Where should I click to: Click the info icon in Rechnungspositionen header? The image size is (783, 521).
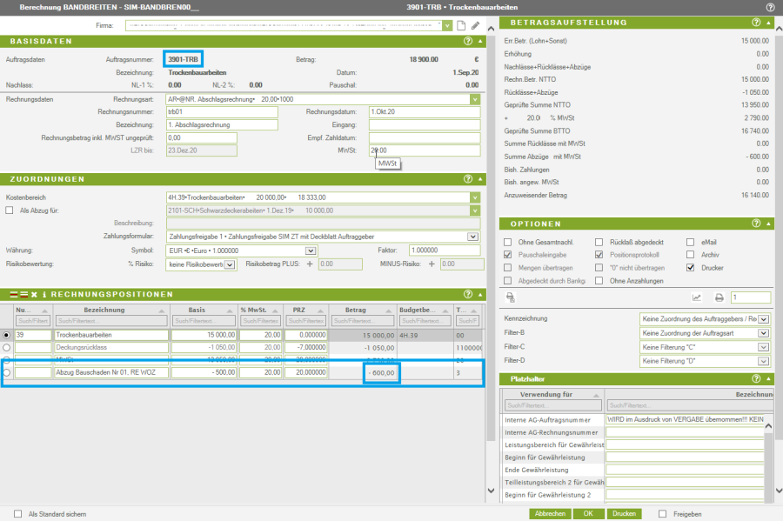tap(44, 294)
